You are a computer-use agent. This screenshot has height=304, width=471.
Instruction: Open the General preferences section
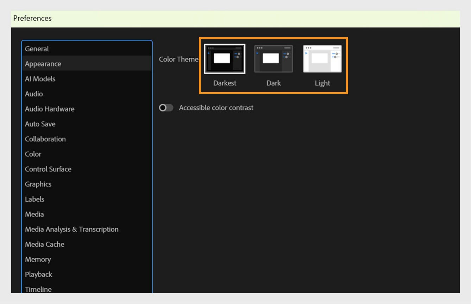pos(36,49)
